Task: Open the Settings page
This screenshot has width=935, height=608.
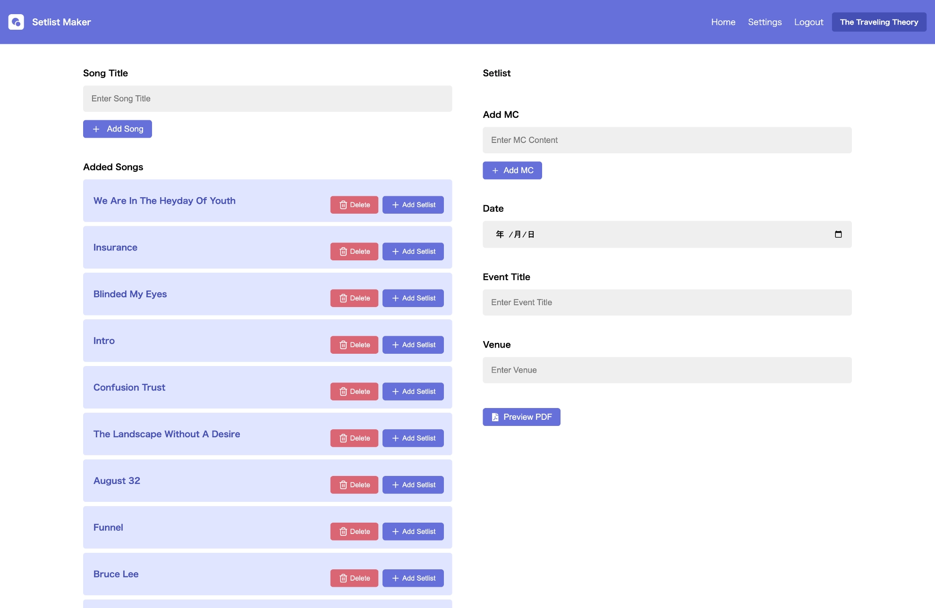Action: click(765, 22)
